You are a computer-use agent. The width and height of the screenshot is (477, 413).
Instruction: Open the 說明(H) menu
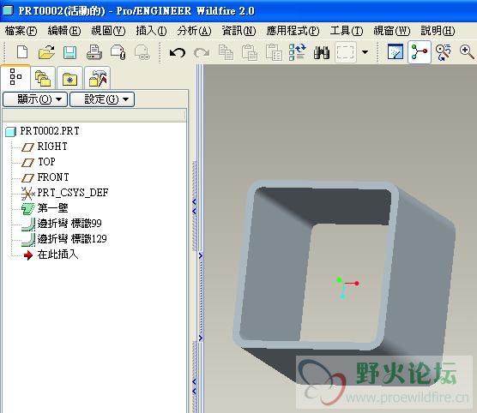tap(438, 31)
